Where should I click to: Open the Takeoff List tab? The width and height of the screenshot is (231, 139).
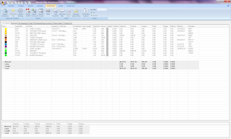pyautogui.click(x=68, y=23)
